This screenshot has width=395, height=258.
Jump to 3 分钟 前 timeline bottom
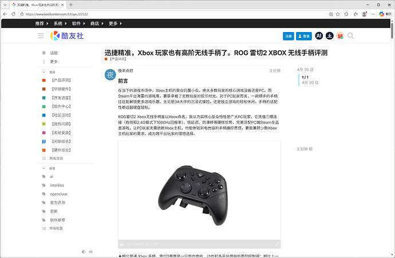click(305, 149)
